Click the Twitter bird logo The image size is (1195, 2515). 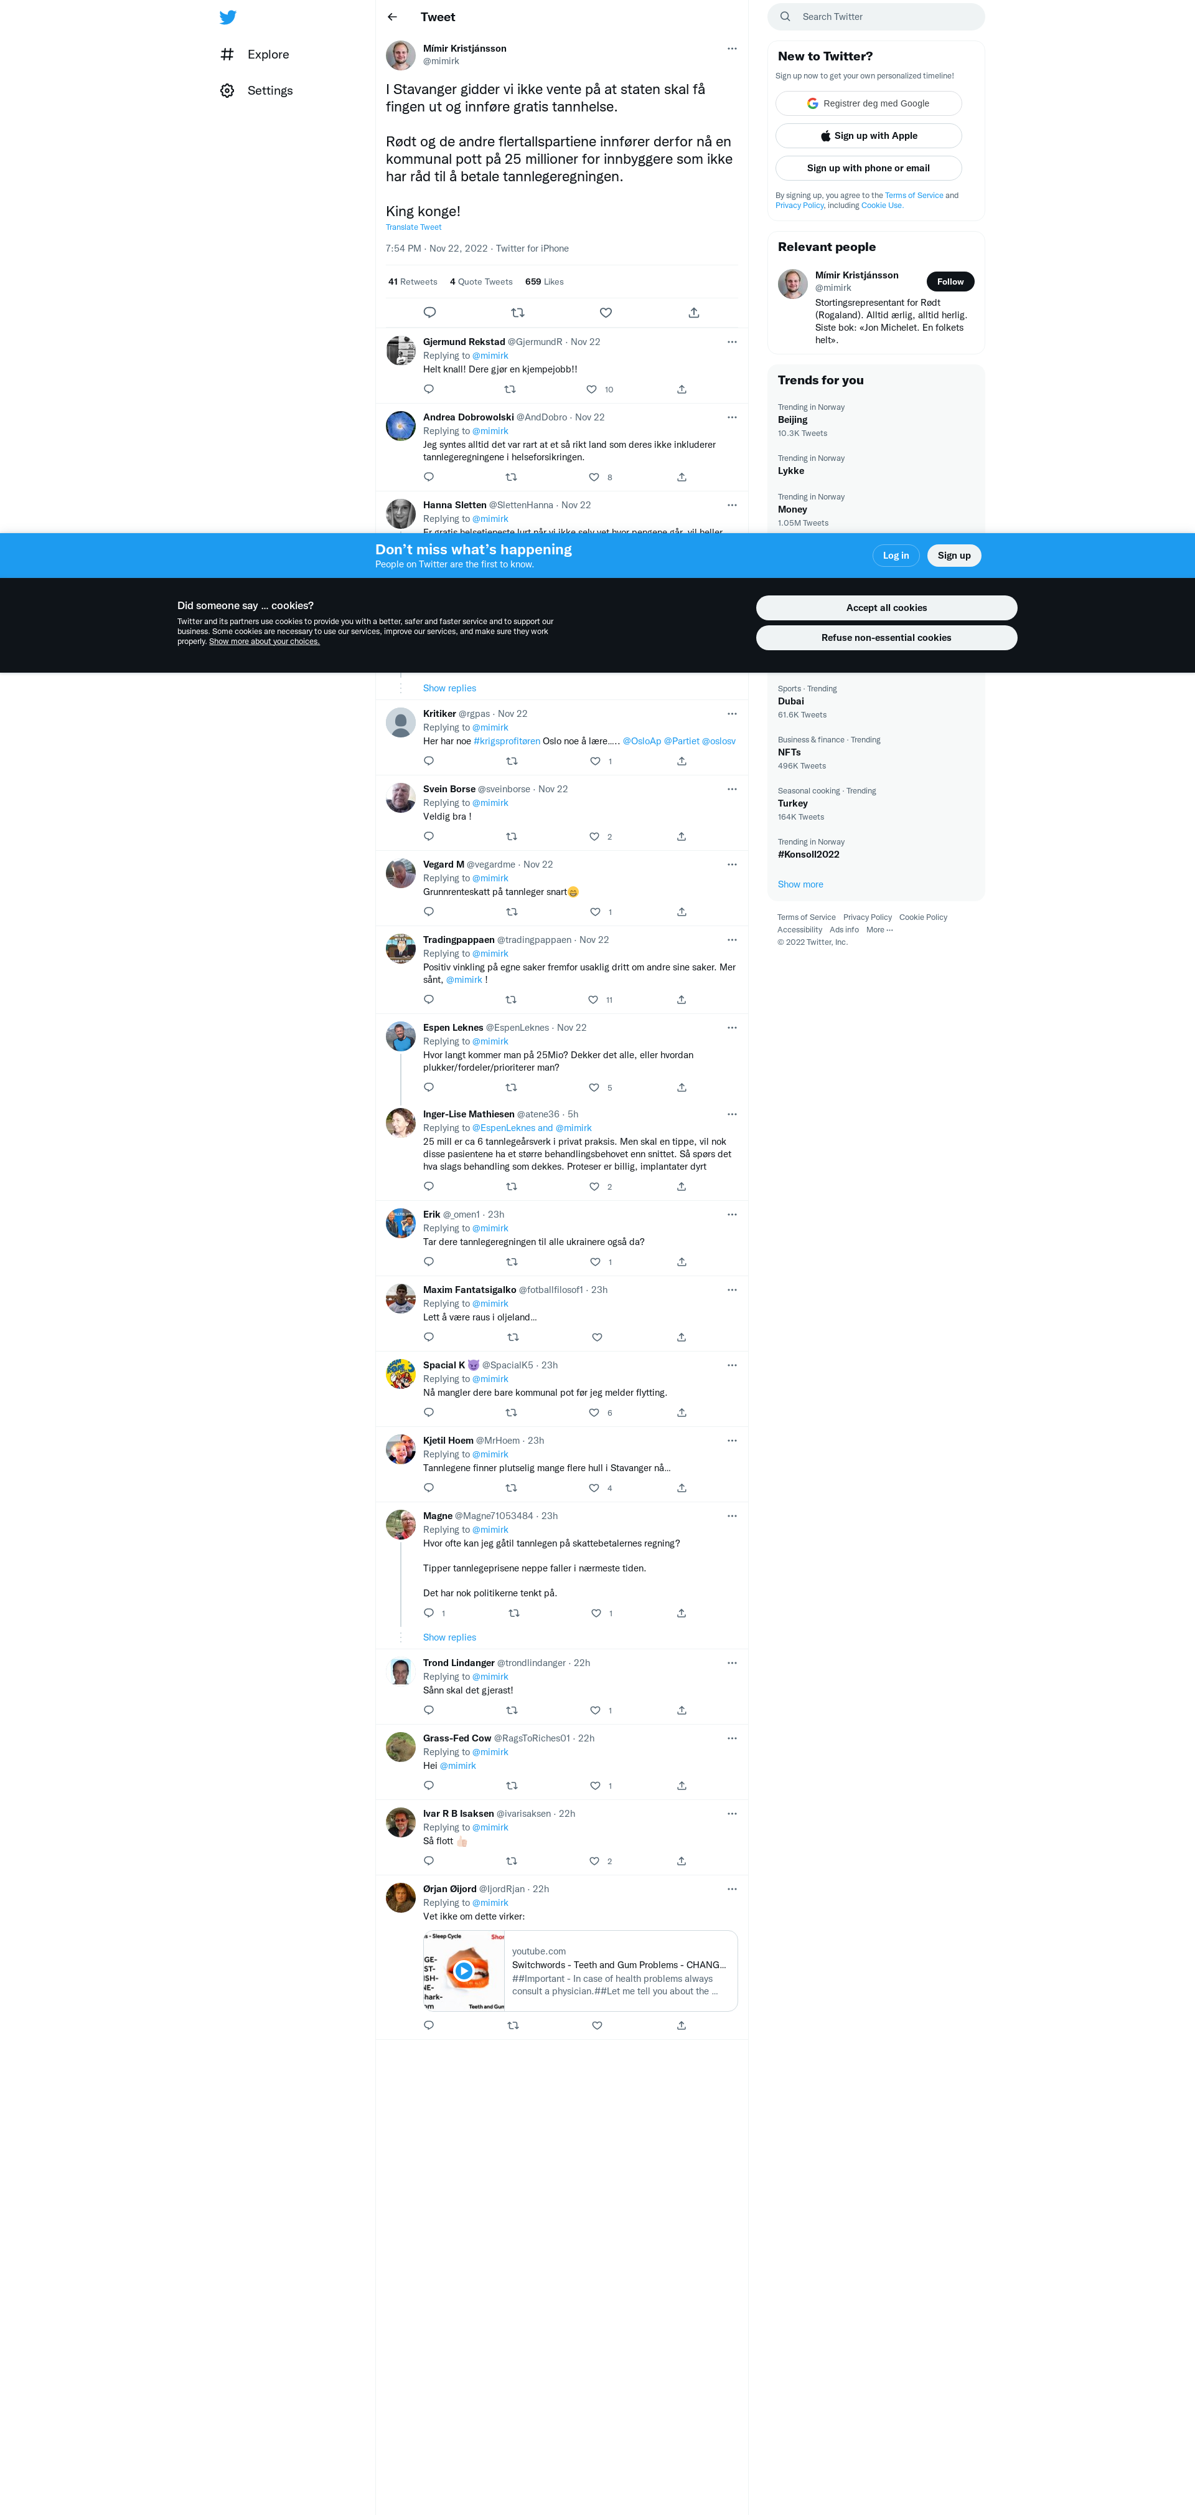point(227,17)
